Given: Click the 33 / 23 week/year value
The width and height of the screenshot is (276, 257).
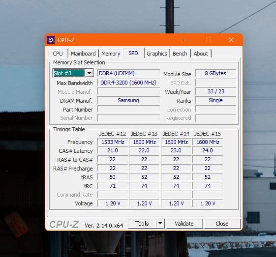Looking at the screenshot, I should (215, 91).
